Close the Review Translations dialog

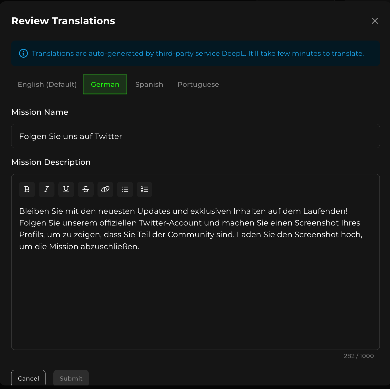coord(375,21)
